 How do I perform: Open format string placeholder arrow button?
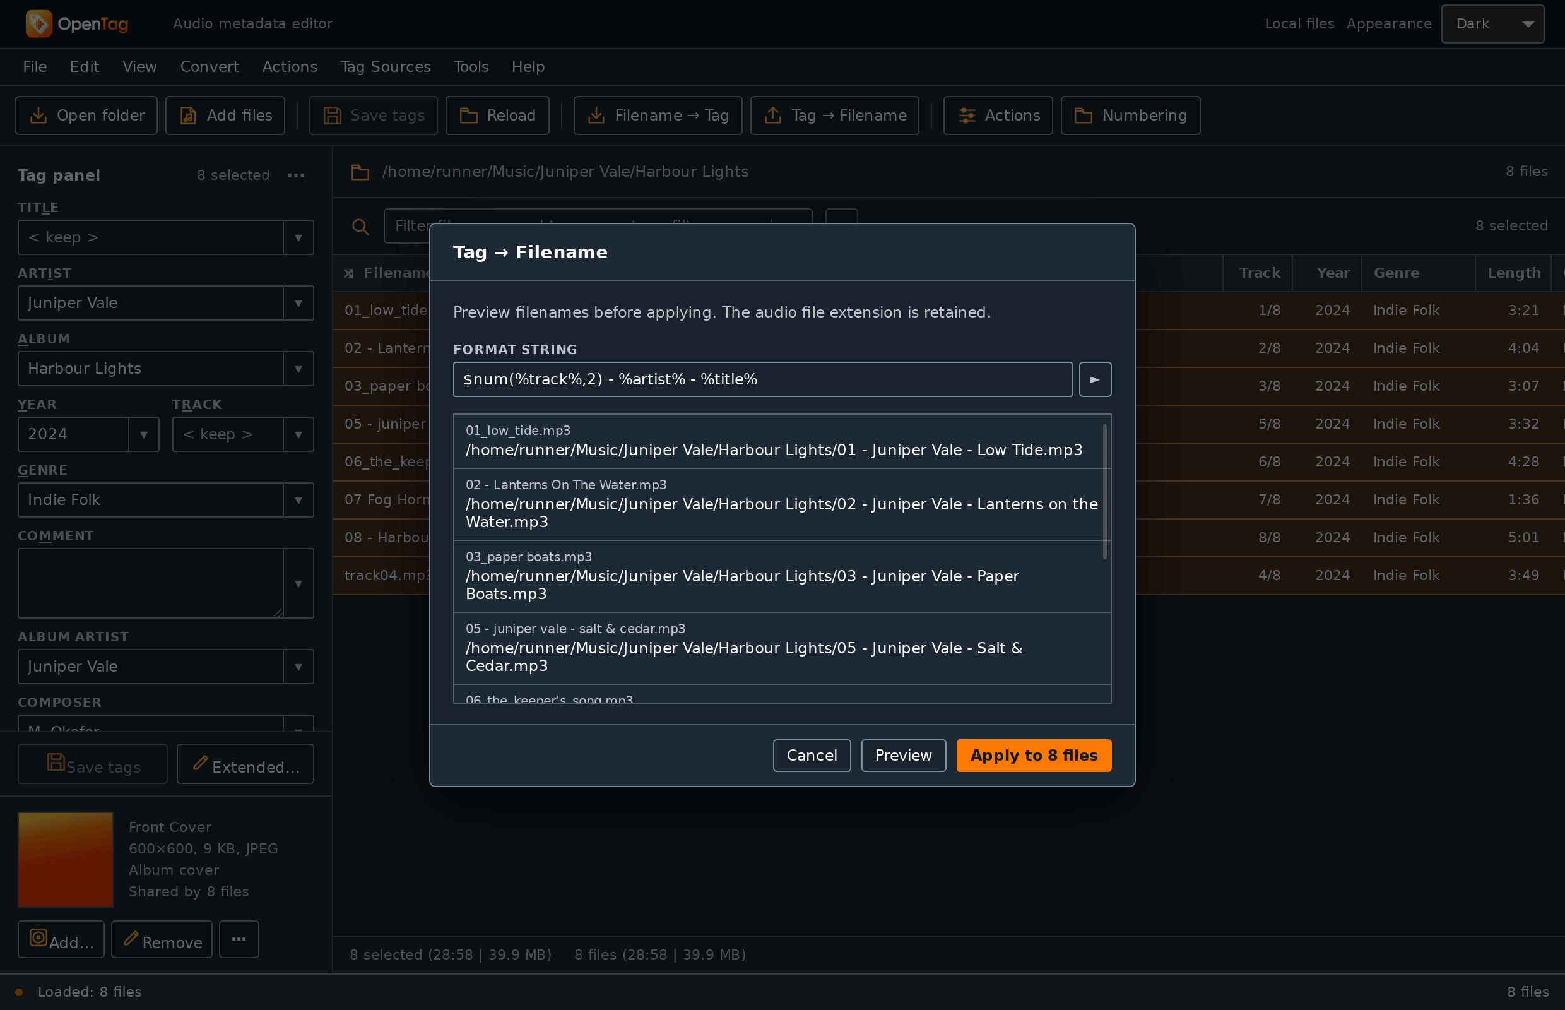coord(1095,379)
